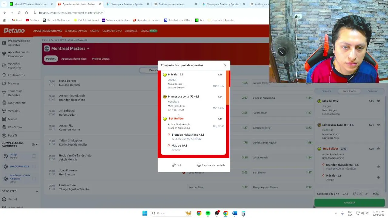Select the Partidos tab
388x218 pixels.
click(51, 59)
